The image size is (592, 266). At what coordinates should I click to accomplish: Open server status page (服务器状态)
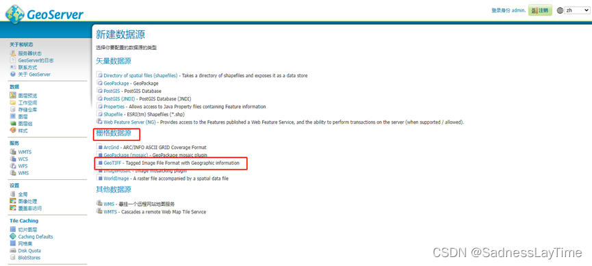pos(30,53)
